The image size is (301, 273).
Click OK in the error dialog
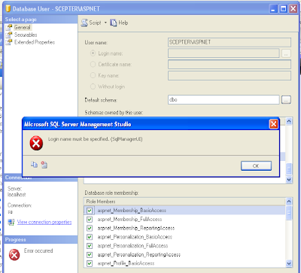tap(256, 166)
